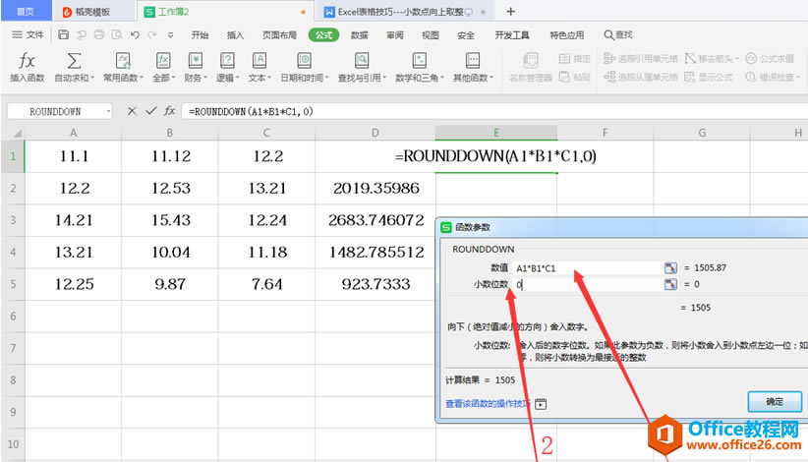Click the Paste names (粘贴) item
808x462 pixels.
click(x=575, y=78)
